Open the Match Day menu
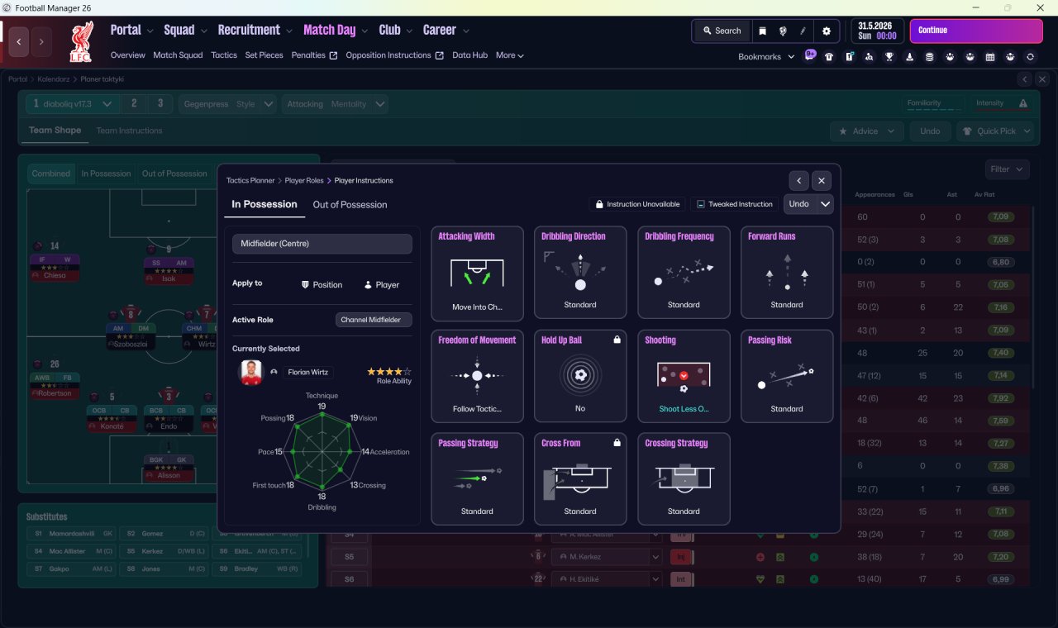 335,31
